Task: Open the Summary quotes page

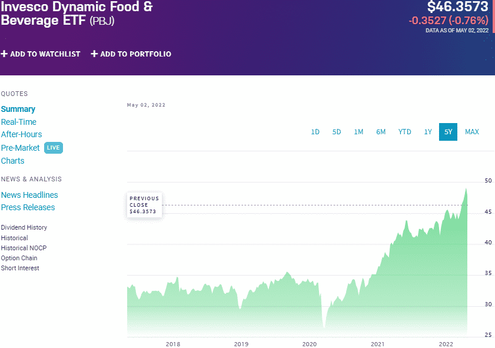Action: 18,109
